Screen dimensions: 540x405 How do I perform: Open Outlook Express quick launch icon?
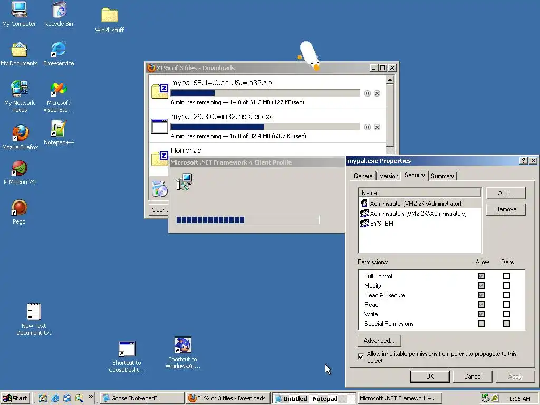67,398
